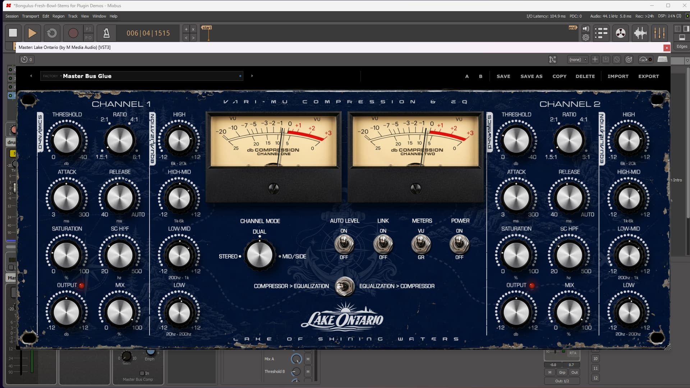Click the end timeline marker

[x=572, y=28]
